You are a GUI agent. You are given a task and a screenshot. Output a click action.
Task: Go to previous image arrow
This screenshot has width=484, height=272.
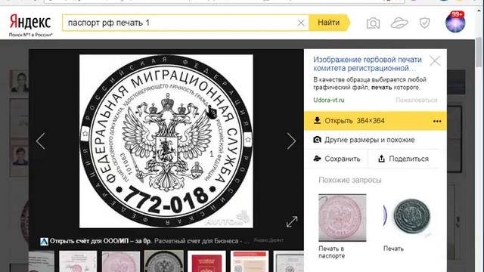click(x=41, y=141)
